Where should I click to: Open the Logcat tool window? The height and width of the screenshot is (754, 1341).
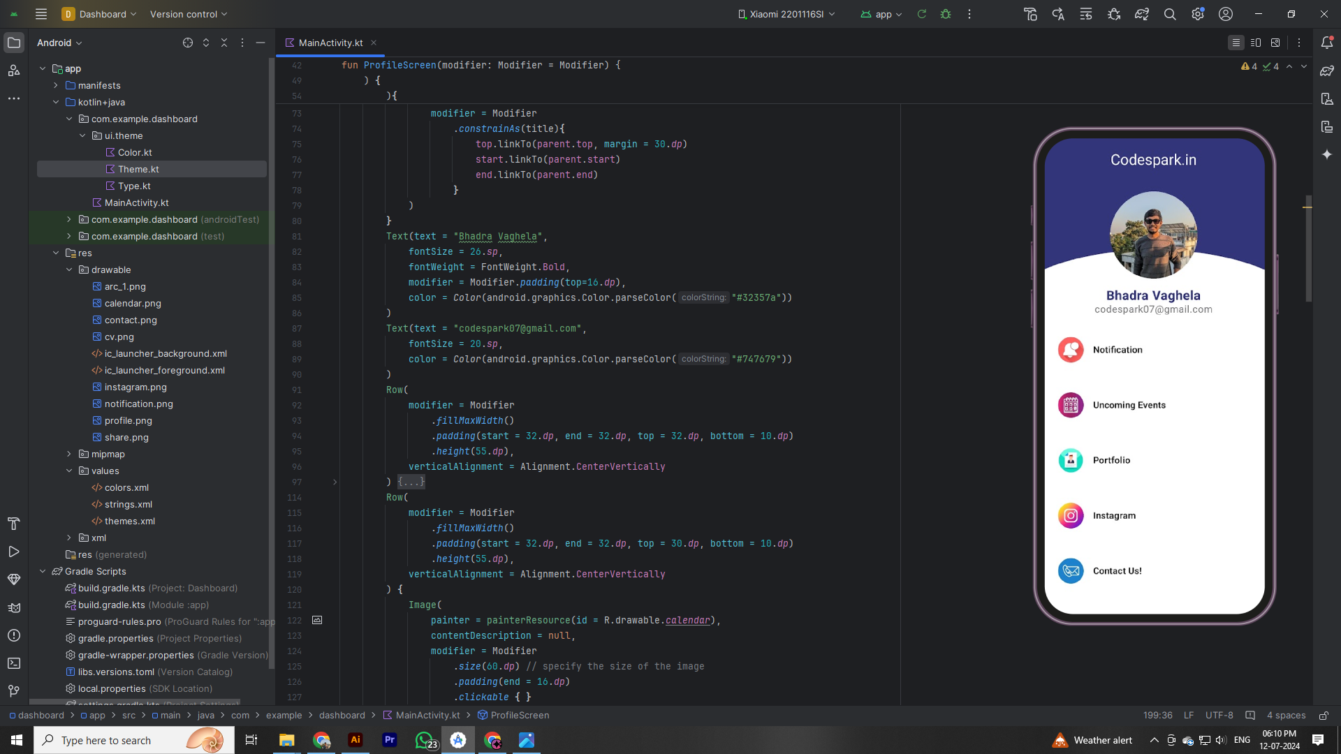(x=13, y=607)
